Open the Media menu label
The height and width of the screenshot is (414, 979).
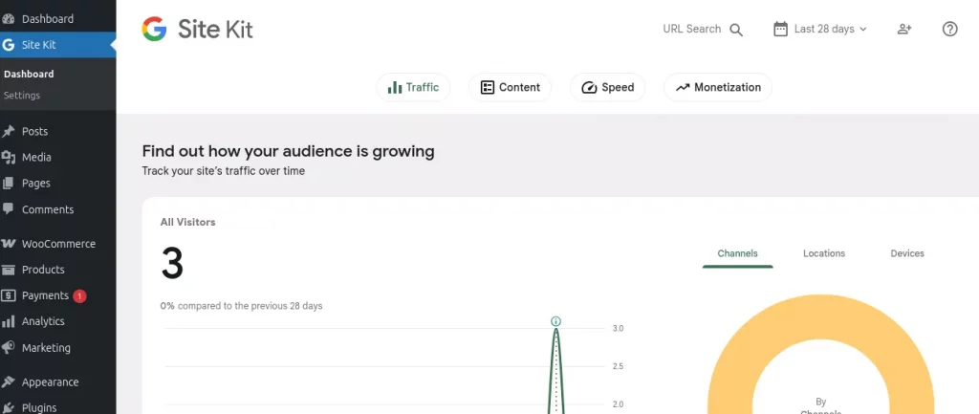(x=37, y=158)
